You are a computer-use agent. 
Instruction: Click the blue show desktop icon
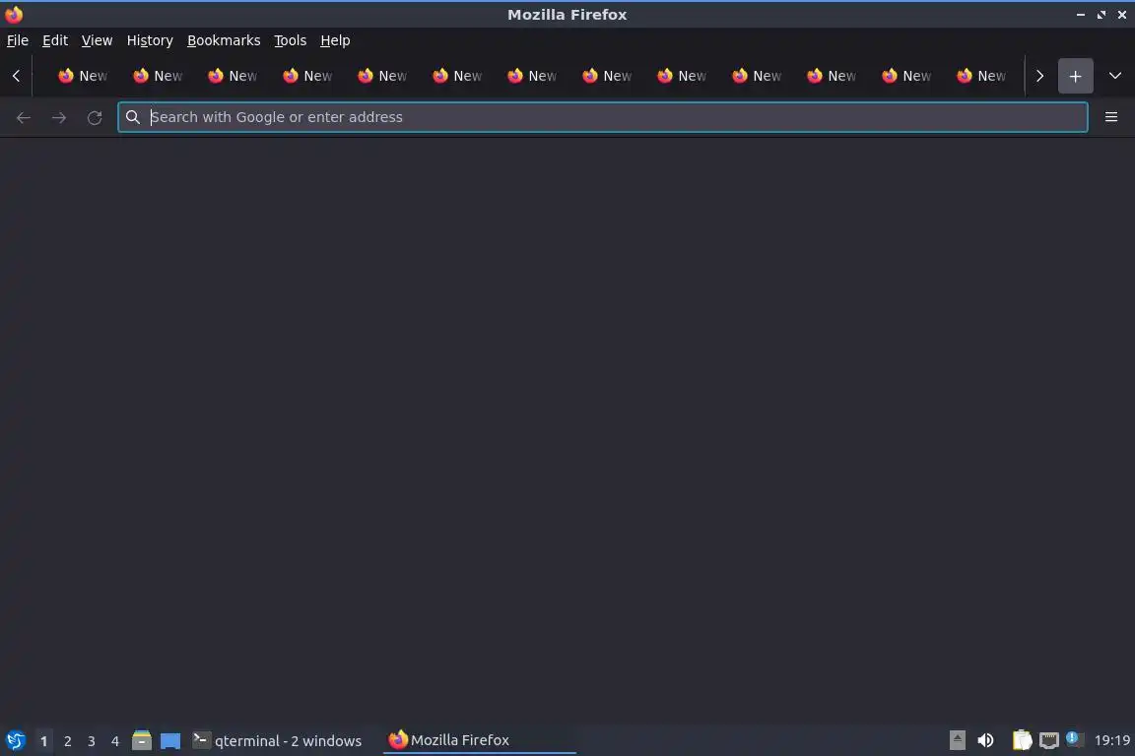[x=170, y=740]
